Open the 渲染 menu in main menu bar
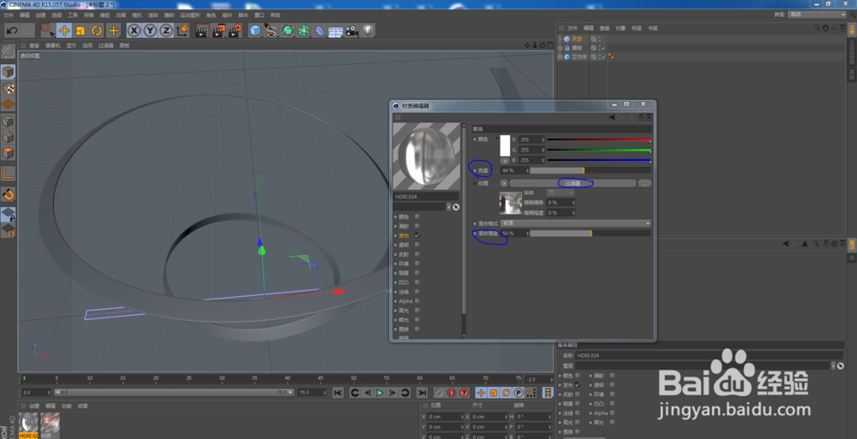The height and width of the screenshot is (439, 857). 153,15
